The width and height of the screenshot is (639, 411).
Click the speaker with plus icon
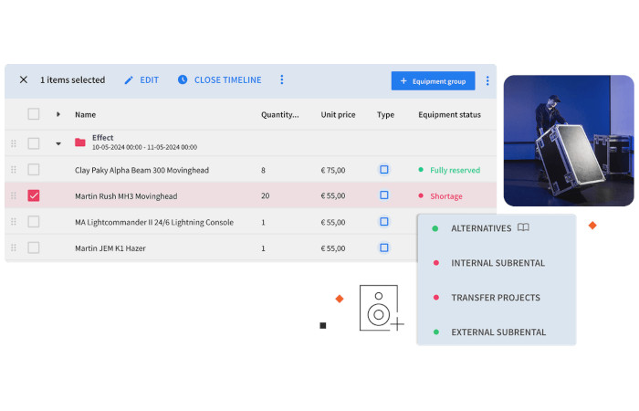pyautogui.click(x=382, y=308)
